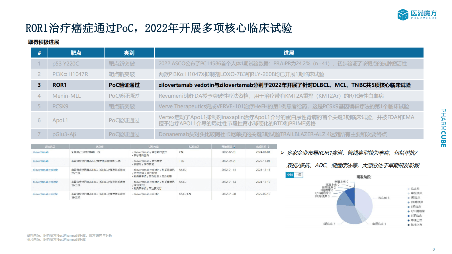452x254 pixels.
Task: Click the 试验药品 column header
Action: 50,147
